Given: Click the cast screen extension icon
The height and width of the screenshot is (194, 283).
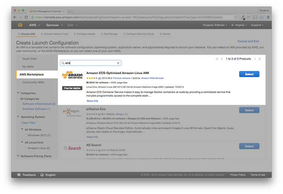Looking at the screenshot, I should [x=255, y=17].
